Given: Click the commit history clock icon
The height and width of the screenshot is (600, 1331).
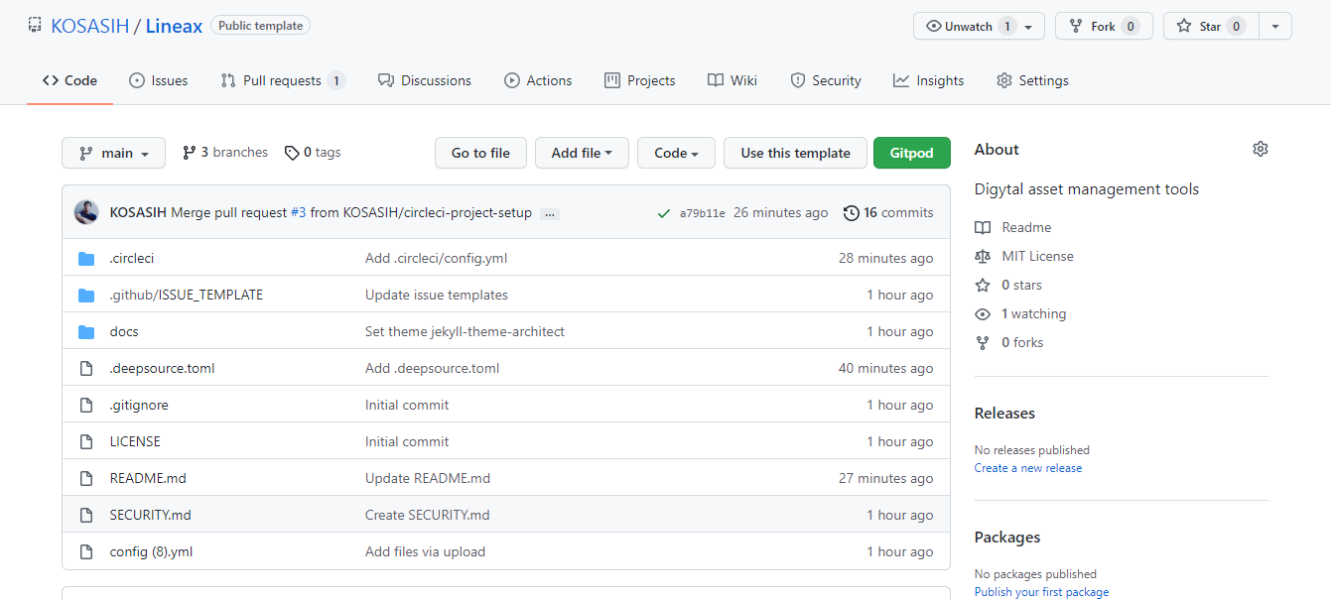Looking at the screenshot, I should [x=851, y=212].
